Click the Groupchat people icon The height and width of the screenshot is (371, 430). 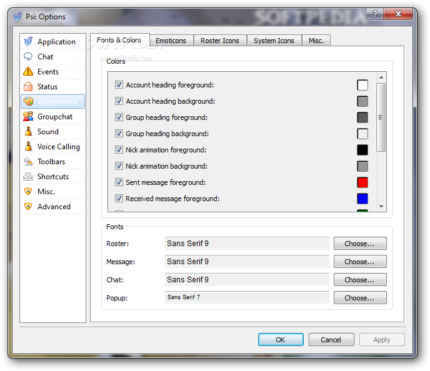28,116
